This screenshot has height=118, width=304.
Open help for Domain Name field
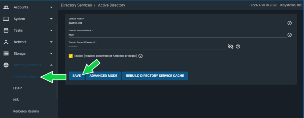pyautogui.click(x=289, y=23)
